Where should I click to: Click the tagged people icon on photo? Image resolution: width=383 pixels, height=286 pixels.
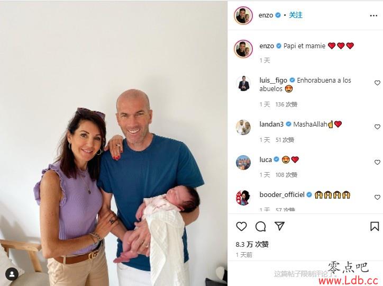[12, 274]
